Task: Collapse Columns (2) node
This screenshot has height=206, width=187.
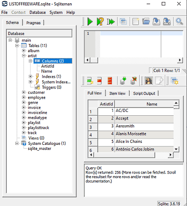Action: (x=30, y=61)
